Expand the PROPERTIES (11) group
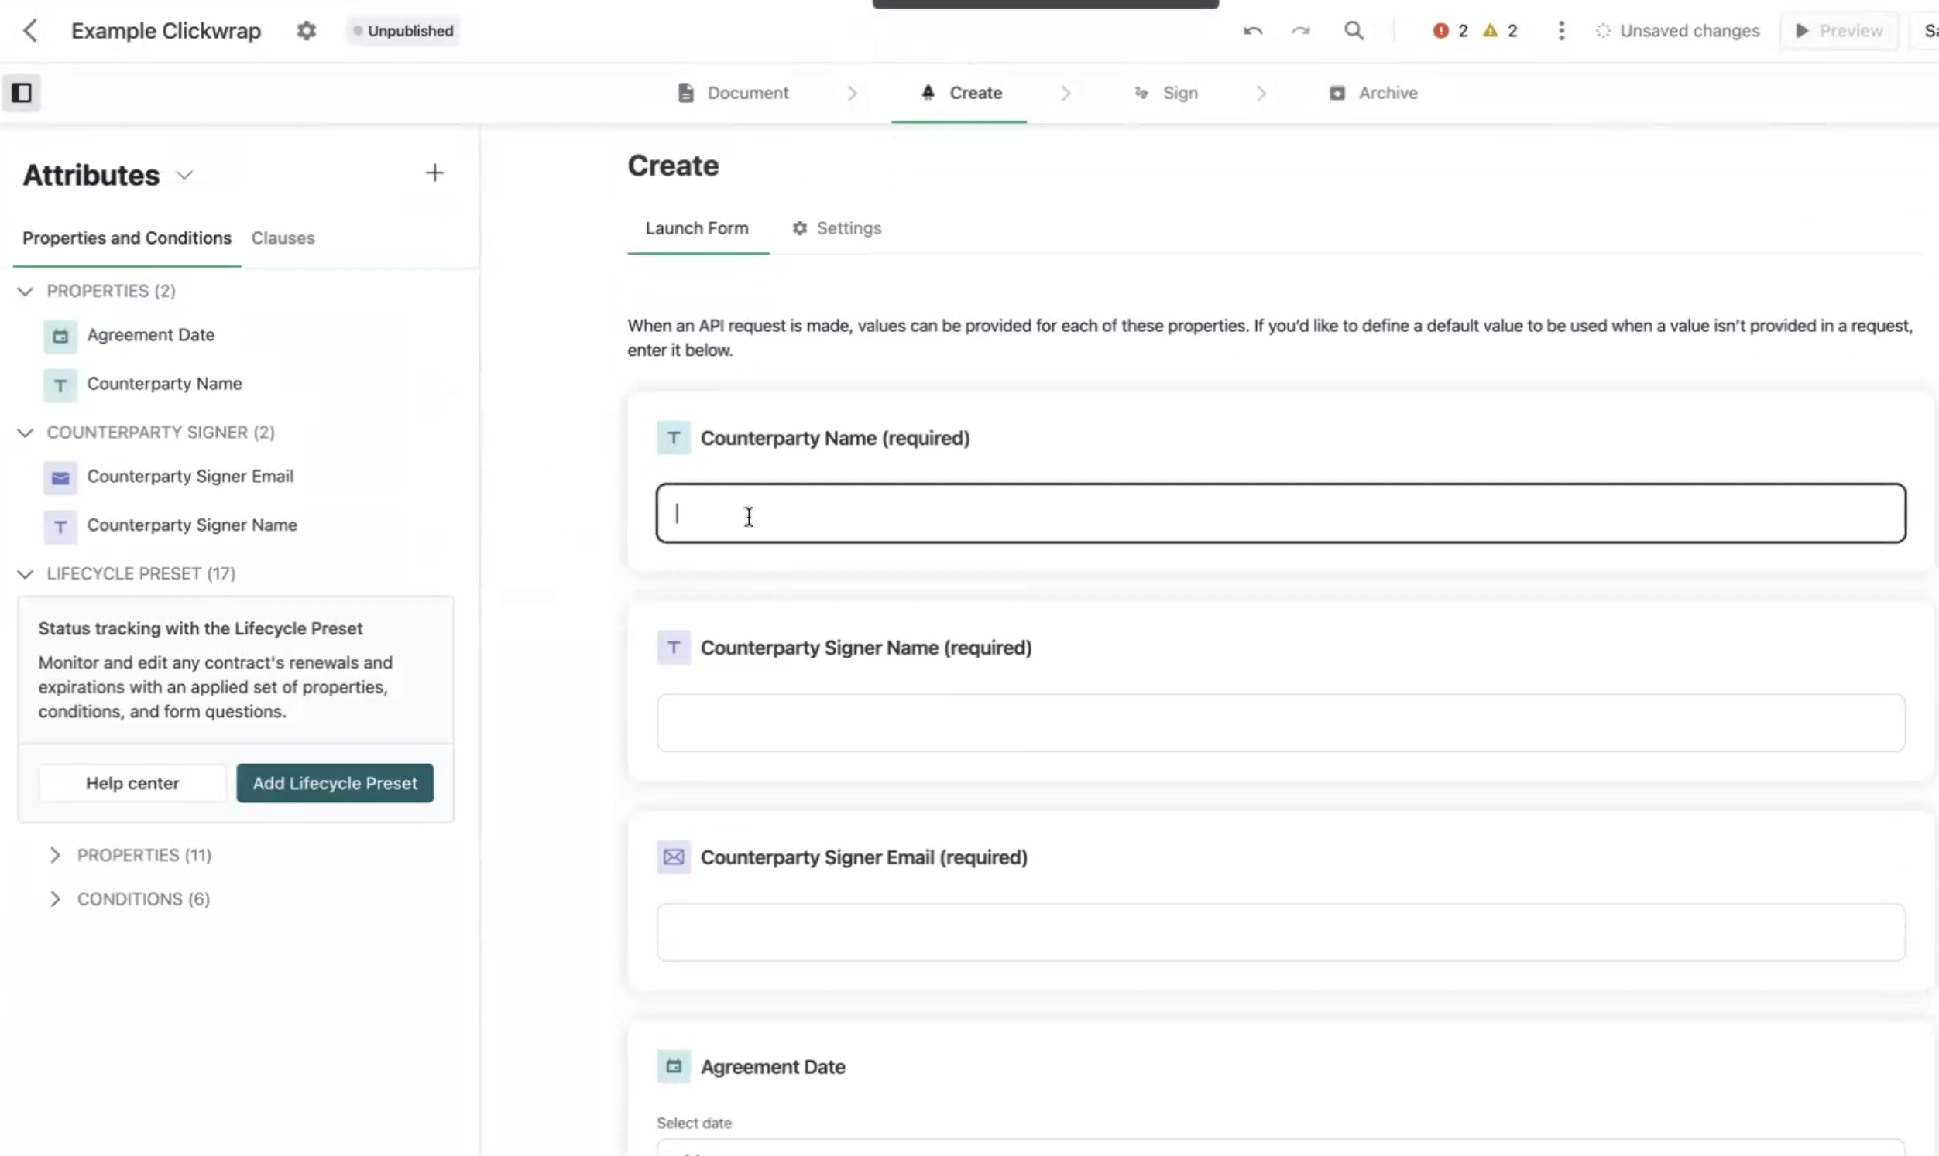Screen dimensions: 1939x1156 coord(54,855)
